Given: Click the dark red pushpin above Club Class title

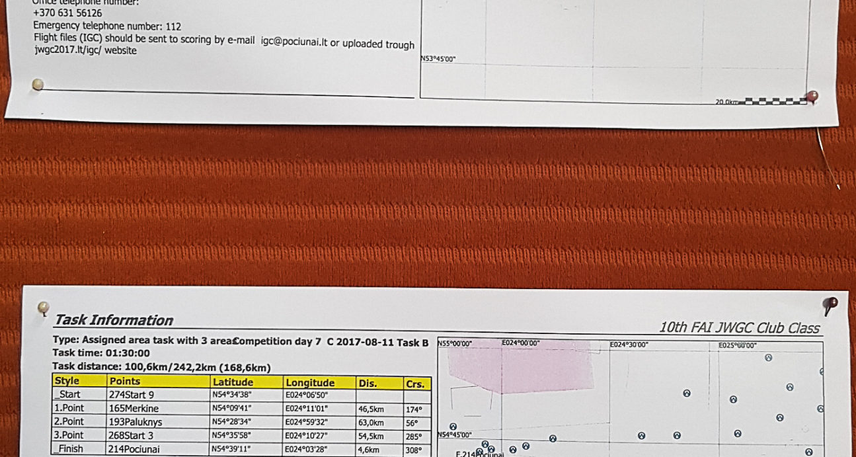Looking at the screenshot, I should pyautogui.click(x=830, y=304).
